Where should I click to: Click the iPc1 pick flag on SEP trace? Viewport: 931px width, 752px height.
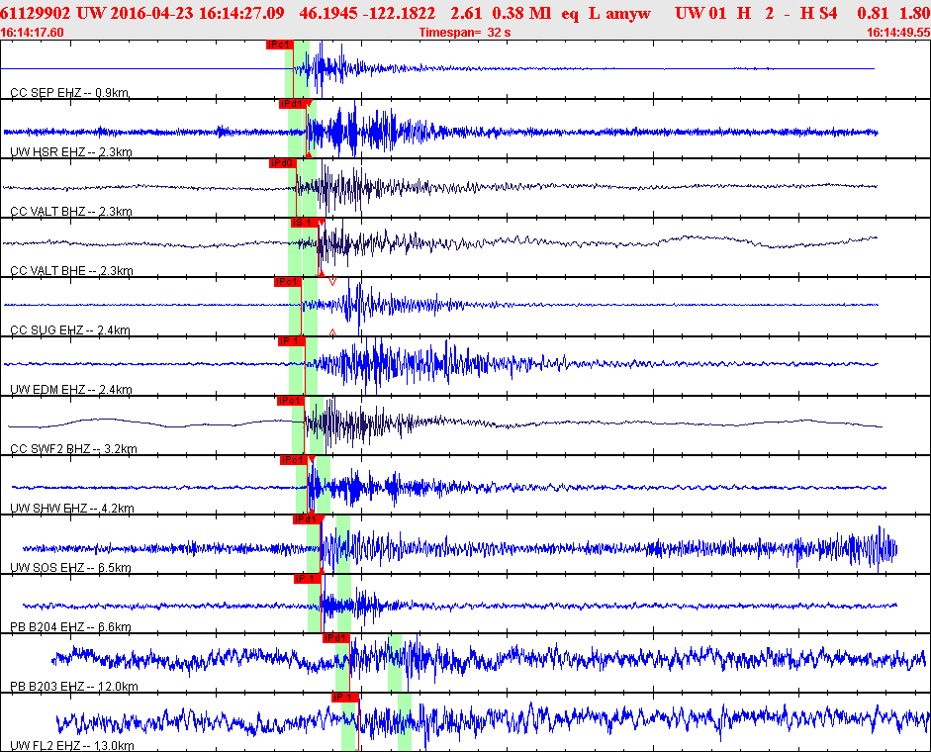click(280, 45)
